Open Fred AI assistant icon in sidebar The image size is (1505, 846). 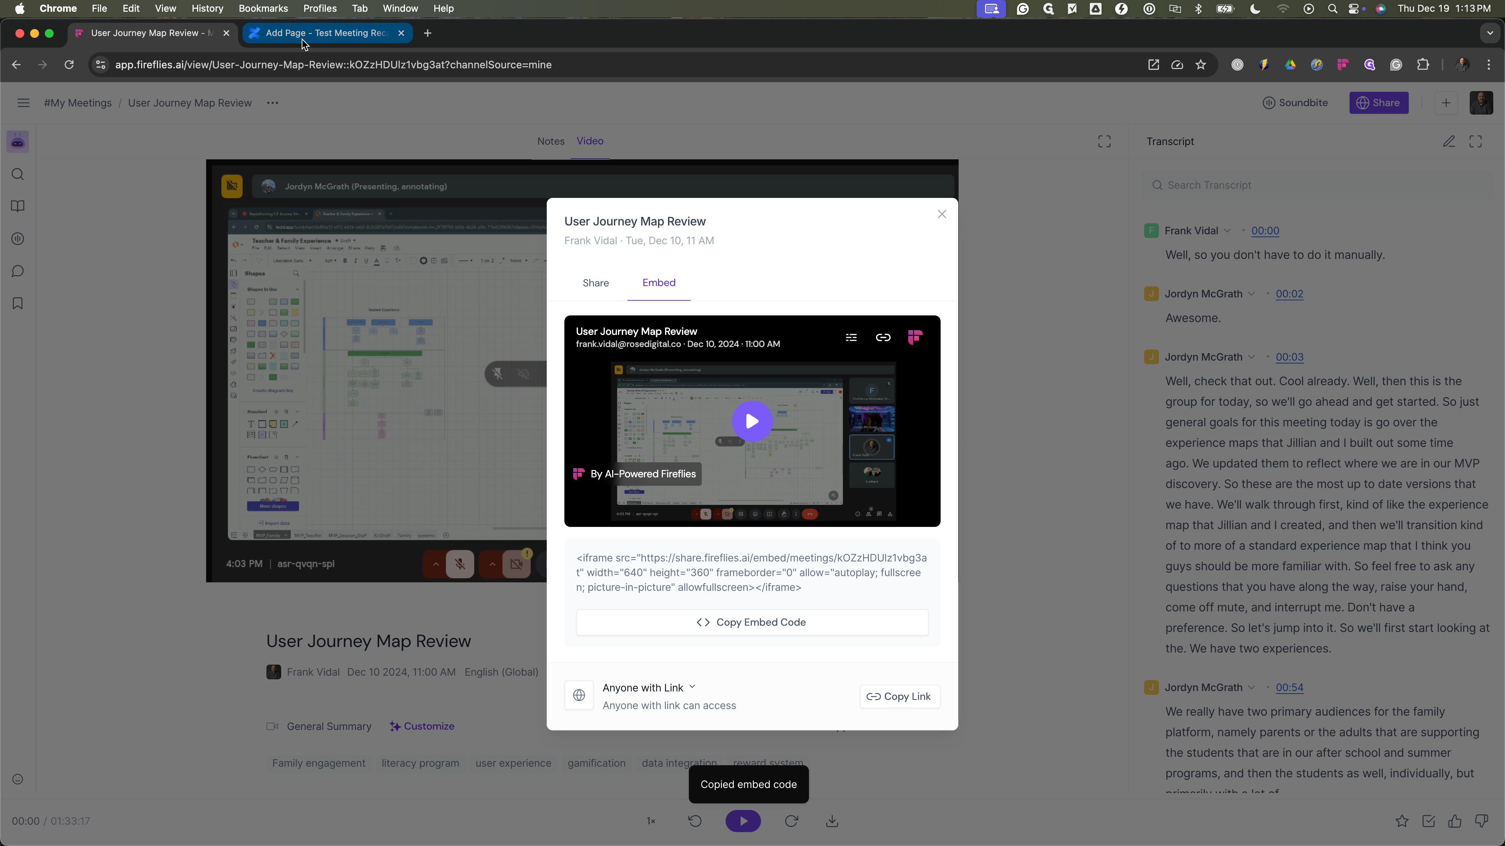pos(18,142)
